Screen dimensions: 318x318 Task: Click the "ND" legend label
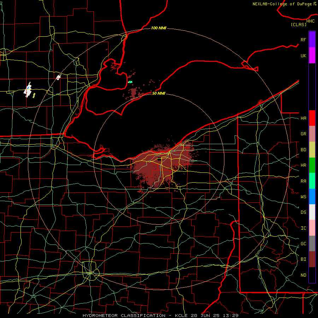pyautogui.click(x=303, y=275)
